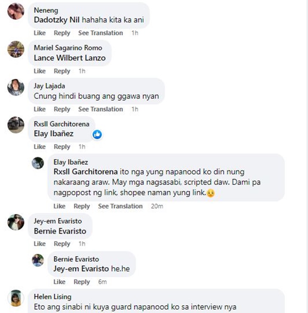
Task: See Translation for Elay Ibañez's reply
Action: tap(120, 206)
